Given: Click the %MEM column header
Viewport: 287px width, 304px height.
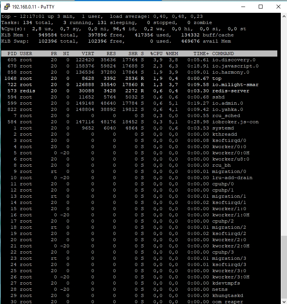Looking at the screenshot, I should tap(172, 54).
